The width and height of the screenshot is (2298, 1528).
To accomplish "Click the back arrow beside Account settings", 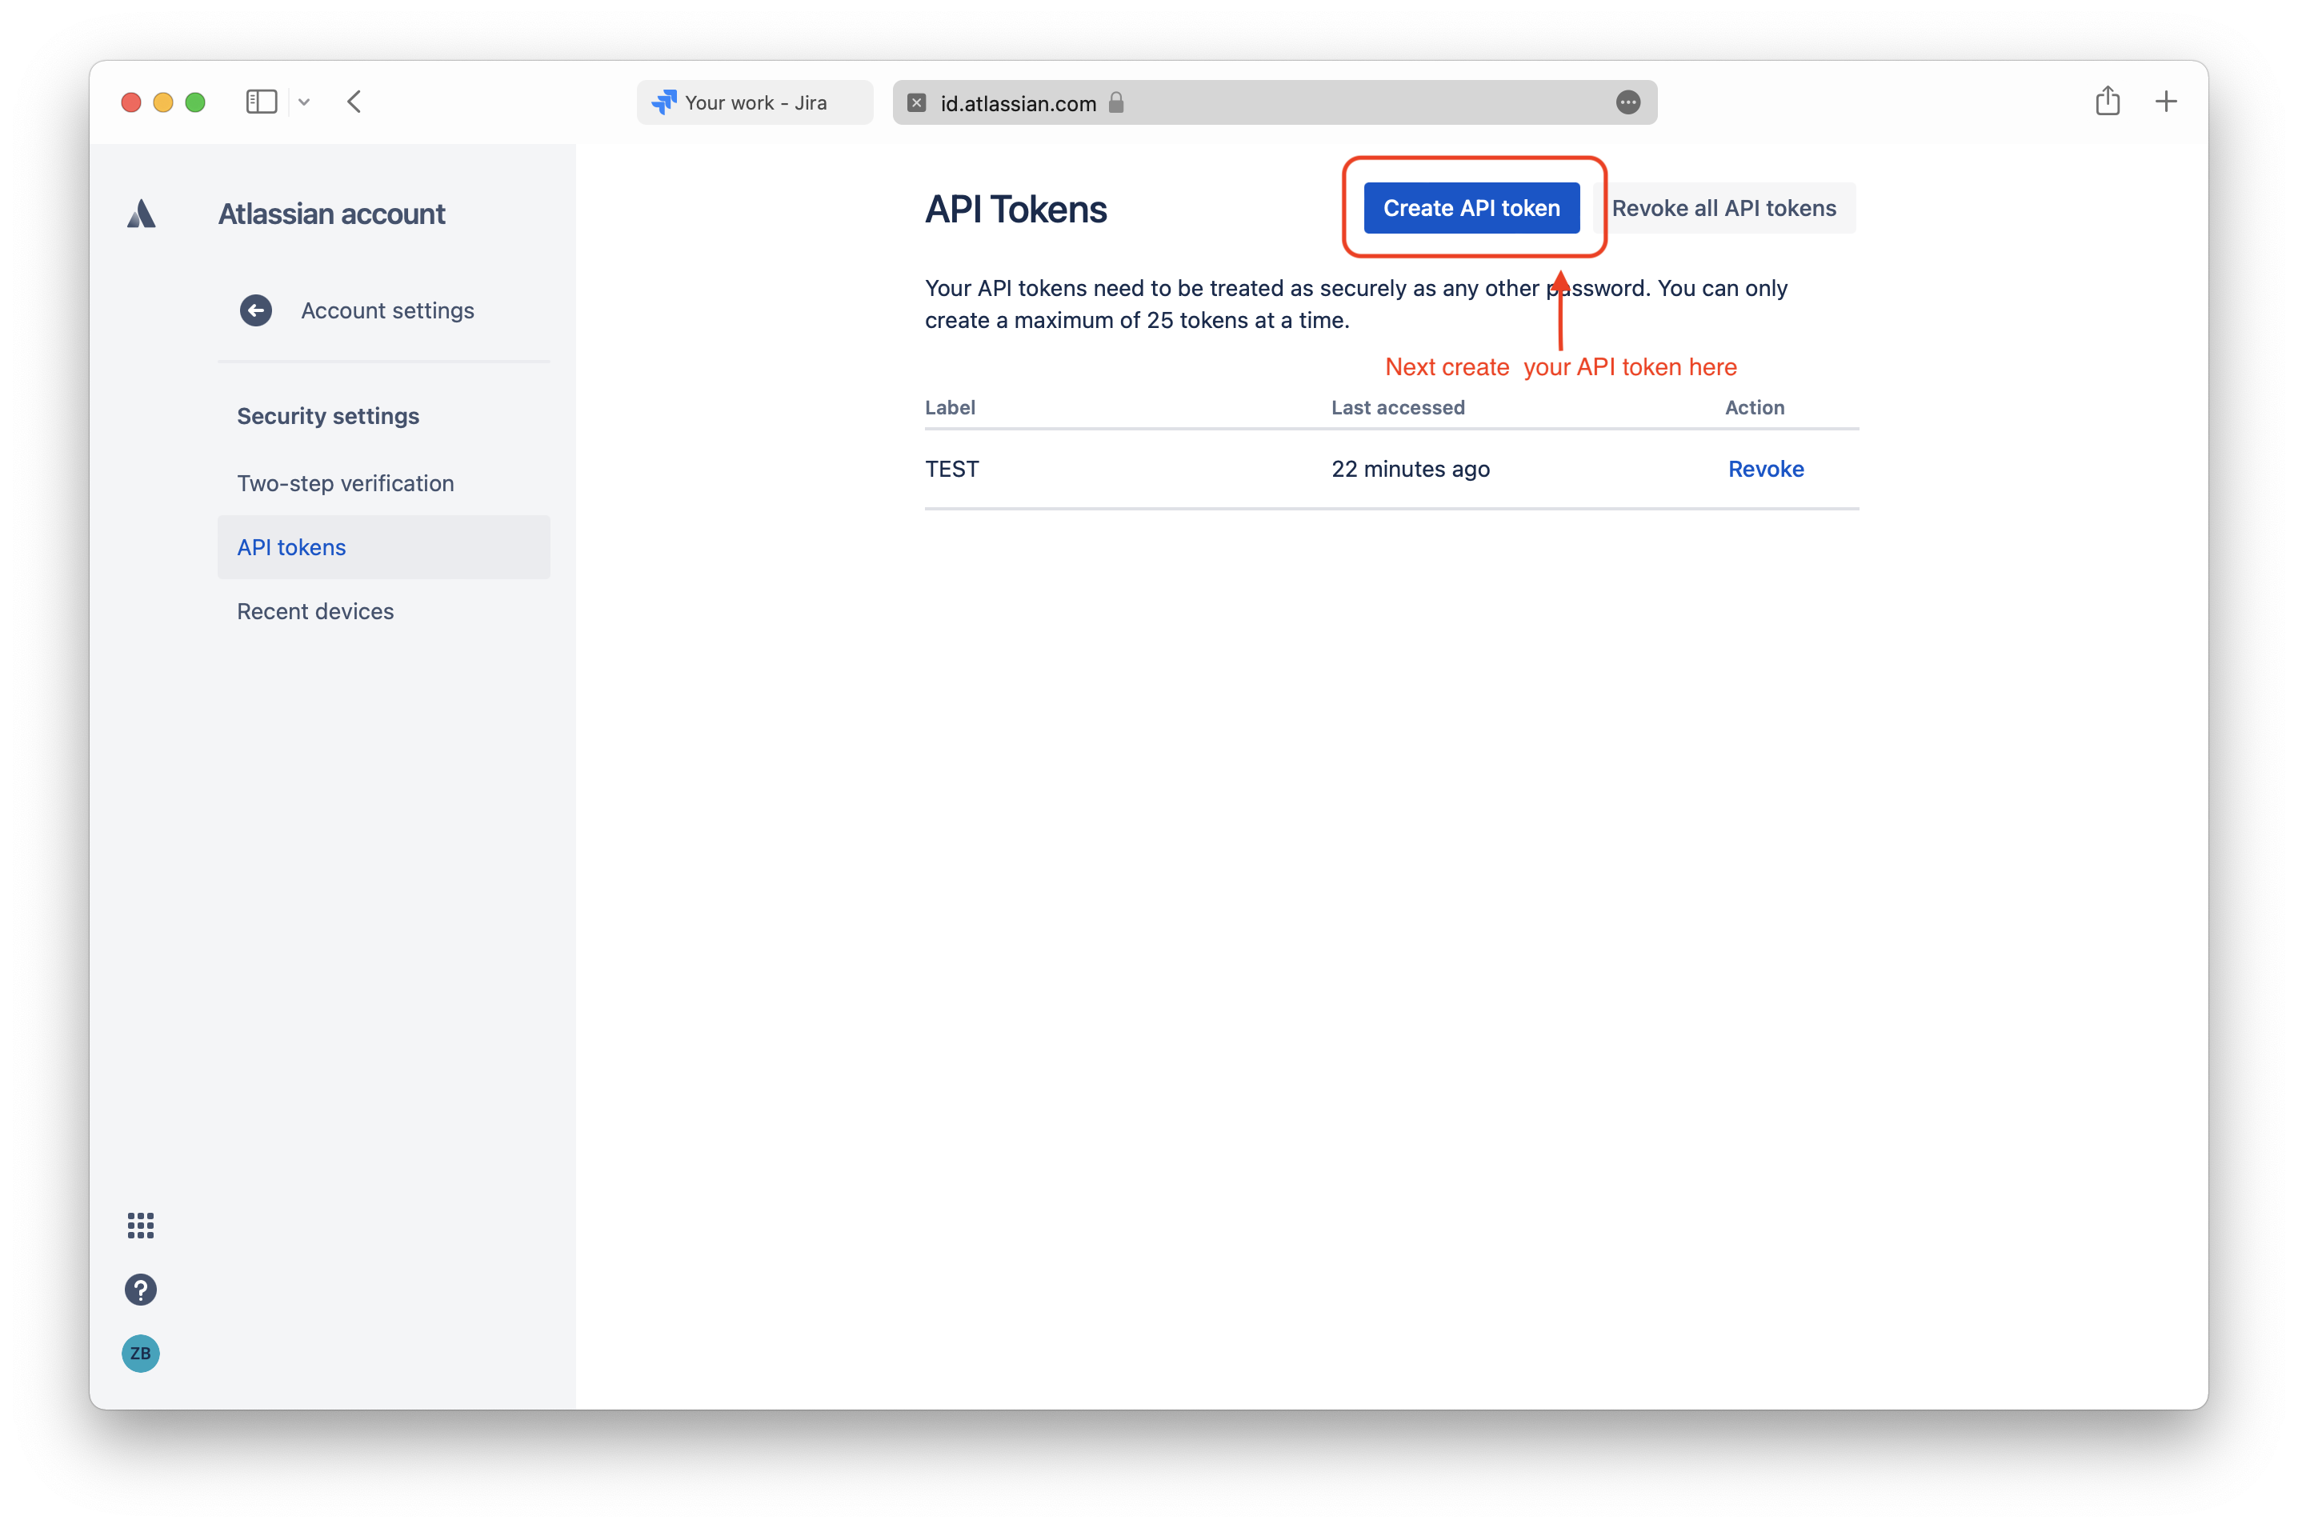I will pyautogui.click(x=256, y=310).
